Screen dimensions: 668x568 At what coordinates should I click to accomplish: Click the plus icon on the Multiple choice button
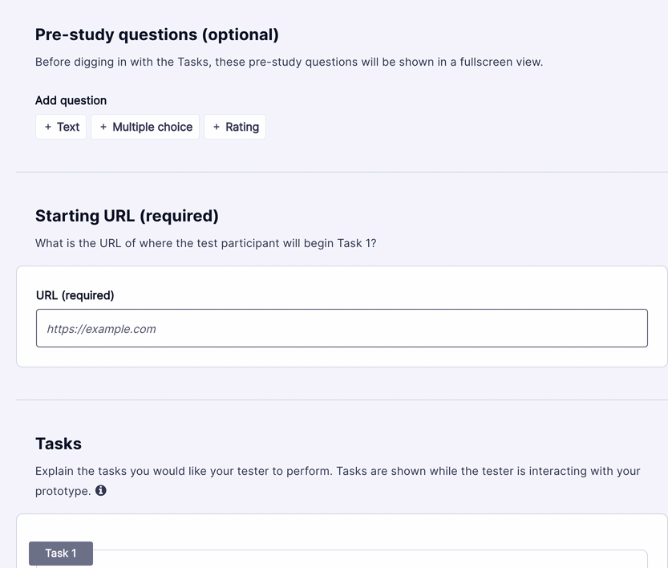103,127
